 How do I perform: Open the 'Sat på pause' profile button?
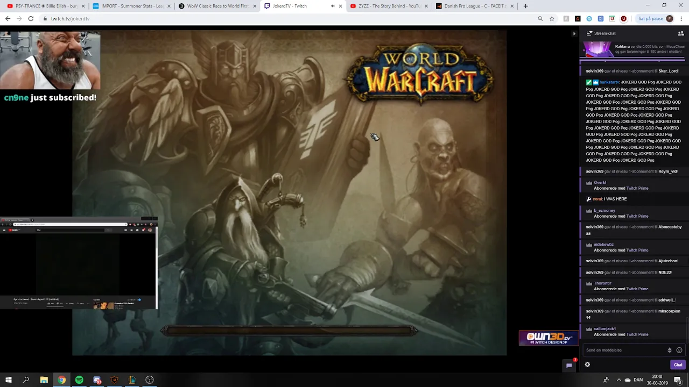(x=655, y=18)
